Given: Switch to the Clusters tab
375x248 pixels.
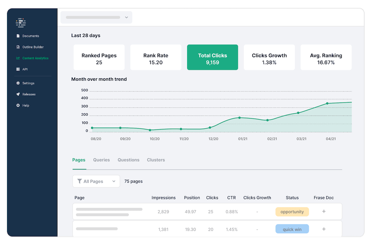Looking at the screenshot, I should [x=156, y=160].
